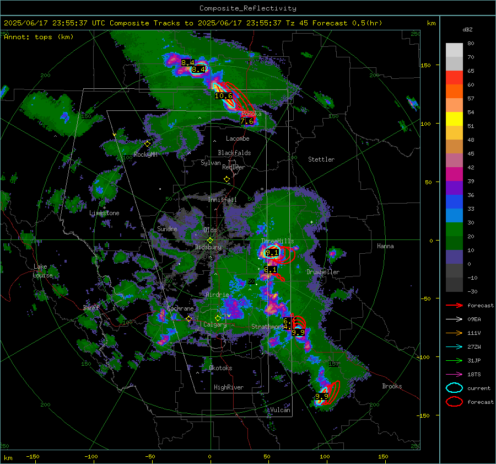Click the Olds town label
The width and height of the screenshot is (496, 464).
click(x=210, y=230)
